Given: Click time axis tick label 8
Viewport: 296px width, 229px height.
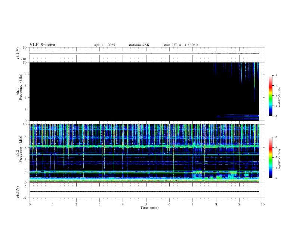Looking at the screenshot, I should pyautogui.click(x=216, y=204).
